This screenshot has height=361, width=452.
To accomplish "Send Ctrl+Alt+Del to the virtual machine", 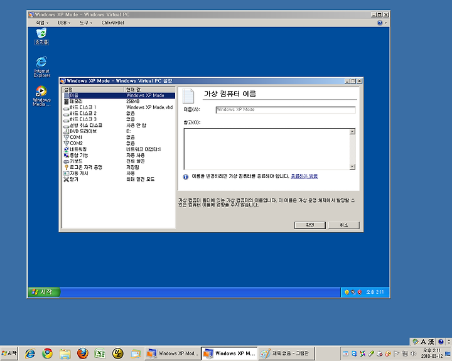I will point(113,23).
